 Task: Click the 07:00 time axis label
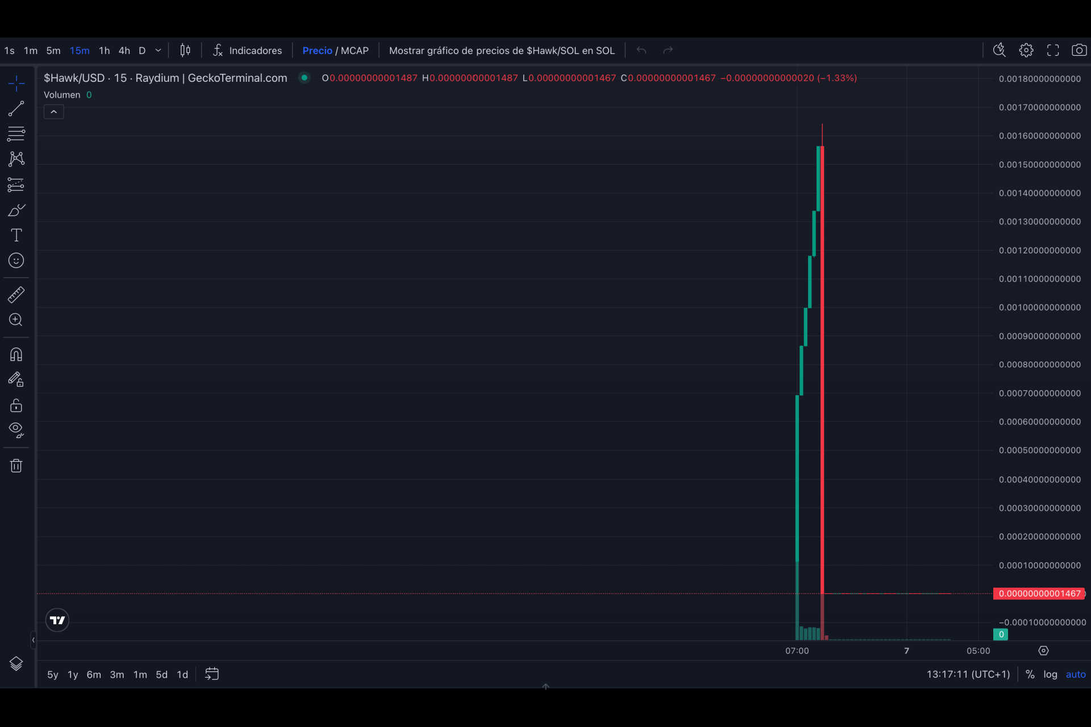click(797, 651)
